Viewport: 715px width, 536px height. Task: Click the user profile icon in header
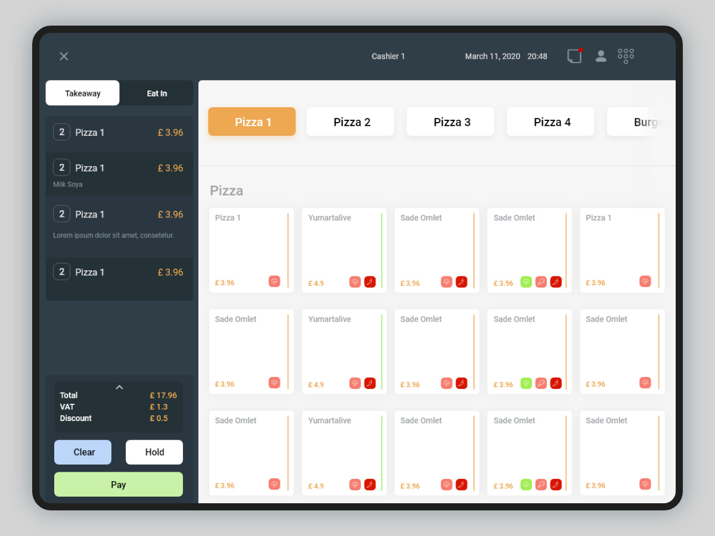pyautogui.click(x=601, y=56)
